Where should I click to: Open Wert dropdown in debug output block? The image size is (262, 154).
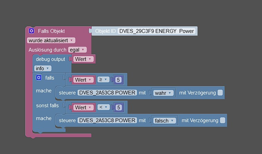tap(83, 59)
